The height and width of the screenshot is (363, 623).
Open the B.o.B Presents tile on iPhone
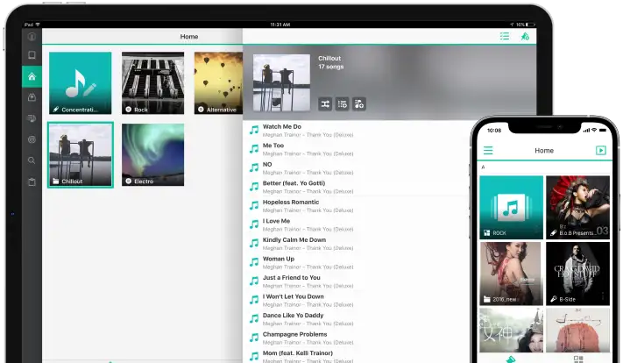tap(577, 208)
